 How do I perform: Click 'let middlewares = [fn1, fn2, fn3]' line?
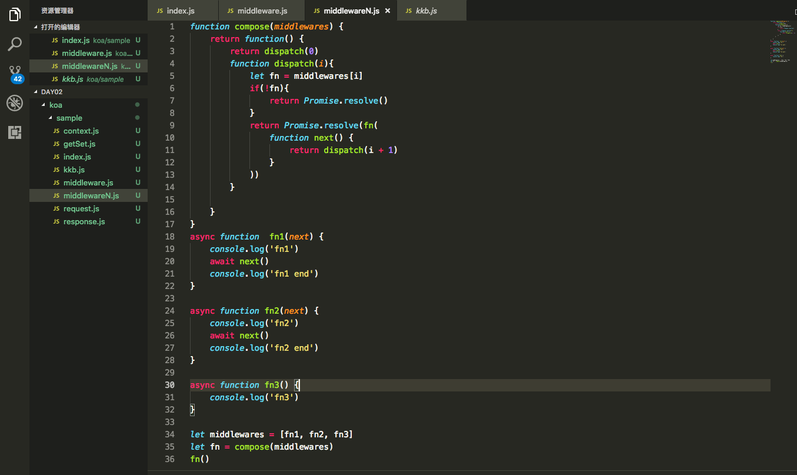tap(272, 434)
